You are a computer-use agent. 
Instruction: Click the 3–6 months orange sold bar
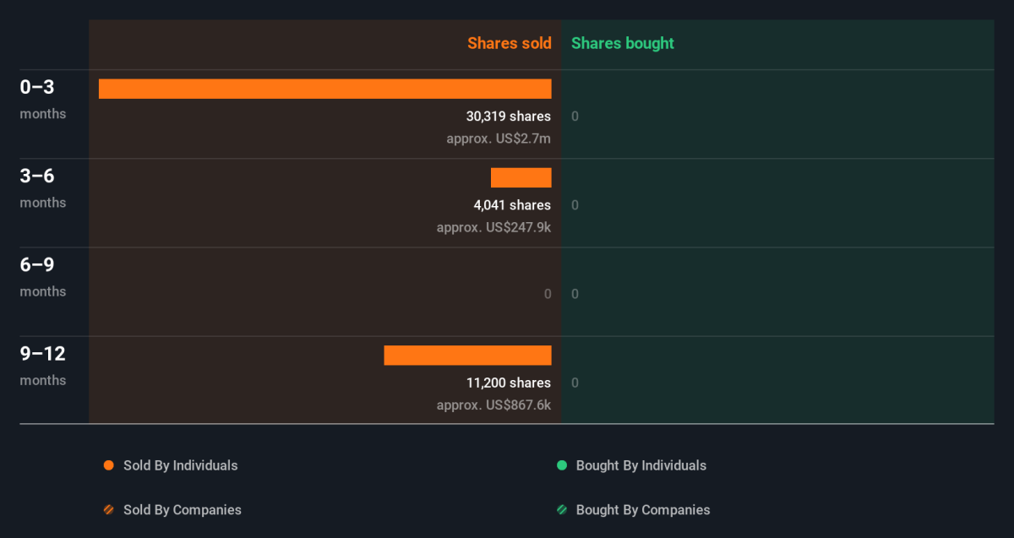[521, 177]
